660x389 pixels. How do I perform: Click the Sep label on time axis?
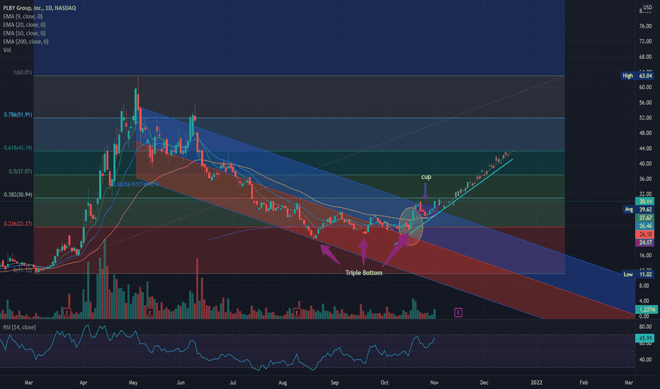click(335, 383)
